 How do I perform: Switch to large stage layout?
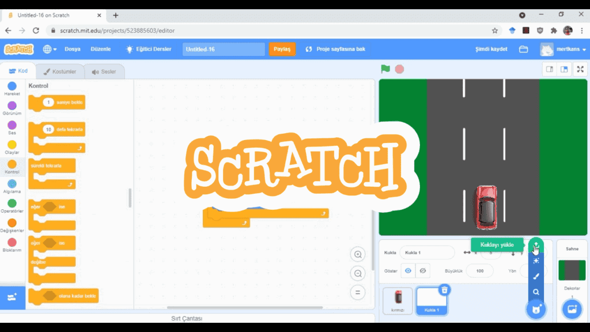(564, 69)
